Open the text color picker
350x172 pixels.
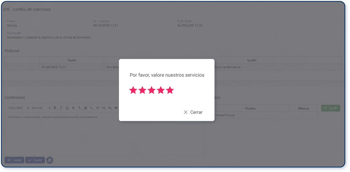(x=79, y=108)
